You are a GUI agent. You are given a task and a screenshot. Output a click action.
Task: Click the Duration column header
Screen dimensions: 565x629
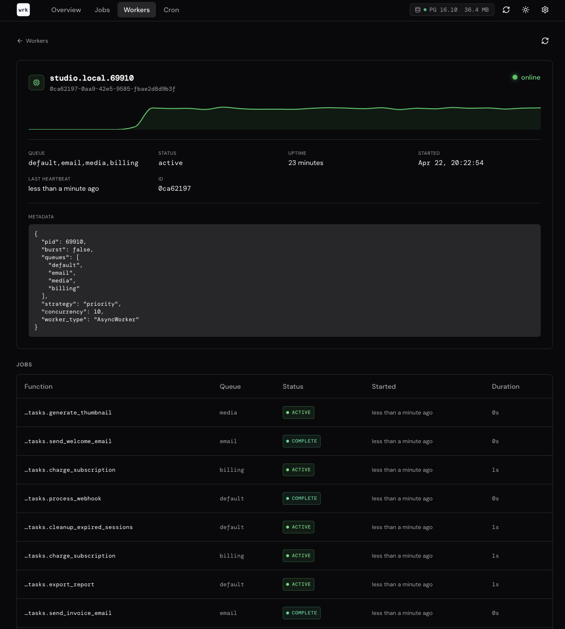coord(505,386)
